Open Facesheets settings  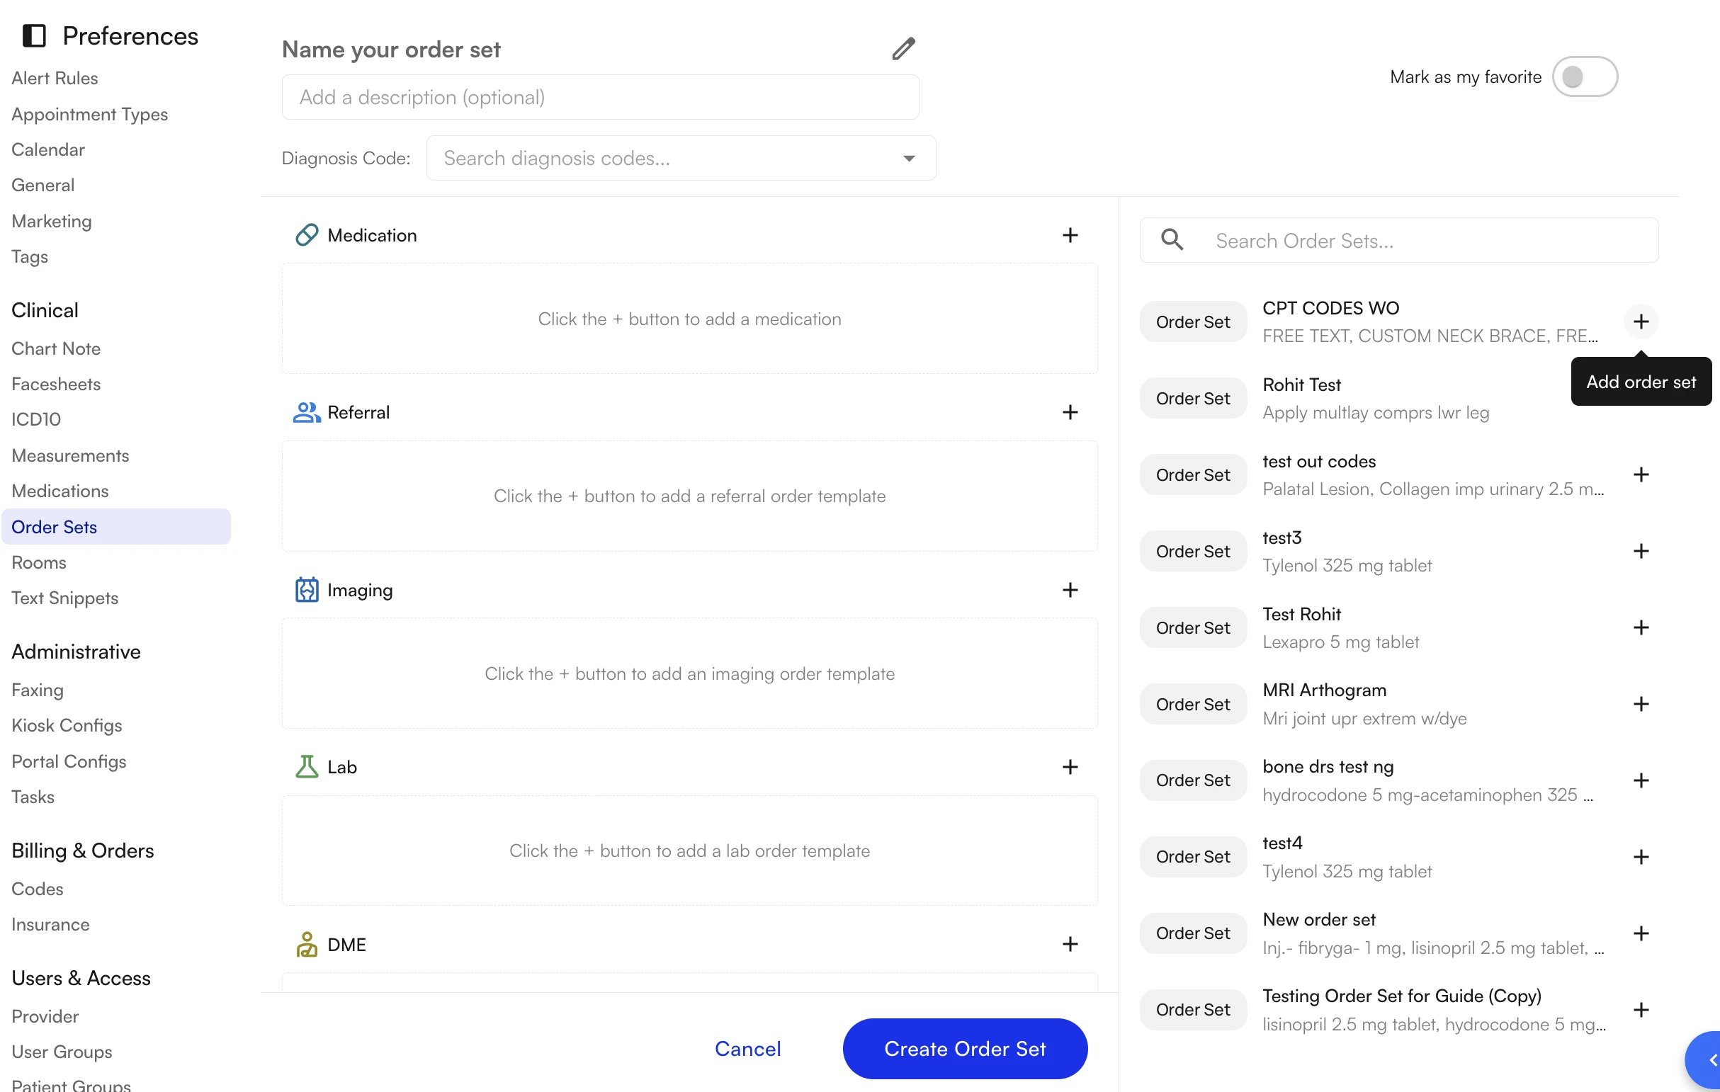[56, 384]
